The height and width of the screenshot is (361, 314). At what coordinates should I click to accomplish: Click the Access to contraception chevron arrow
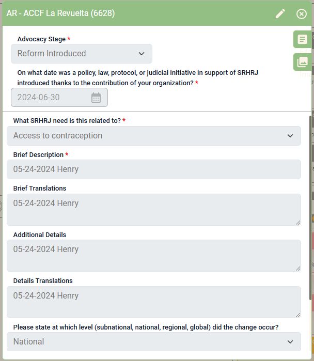pyautogui.click(x=290, y=136)
